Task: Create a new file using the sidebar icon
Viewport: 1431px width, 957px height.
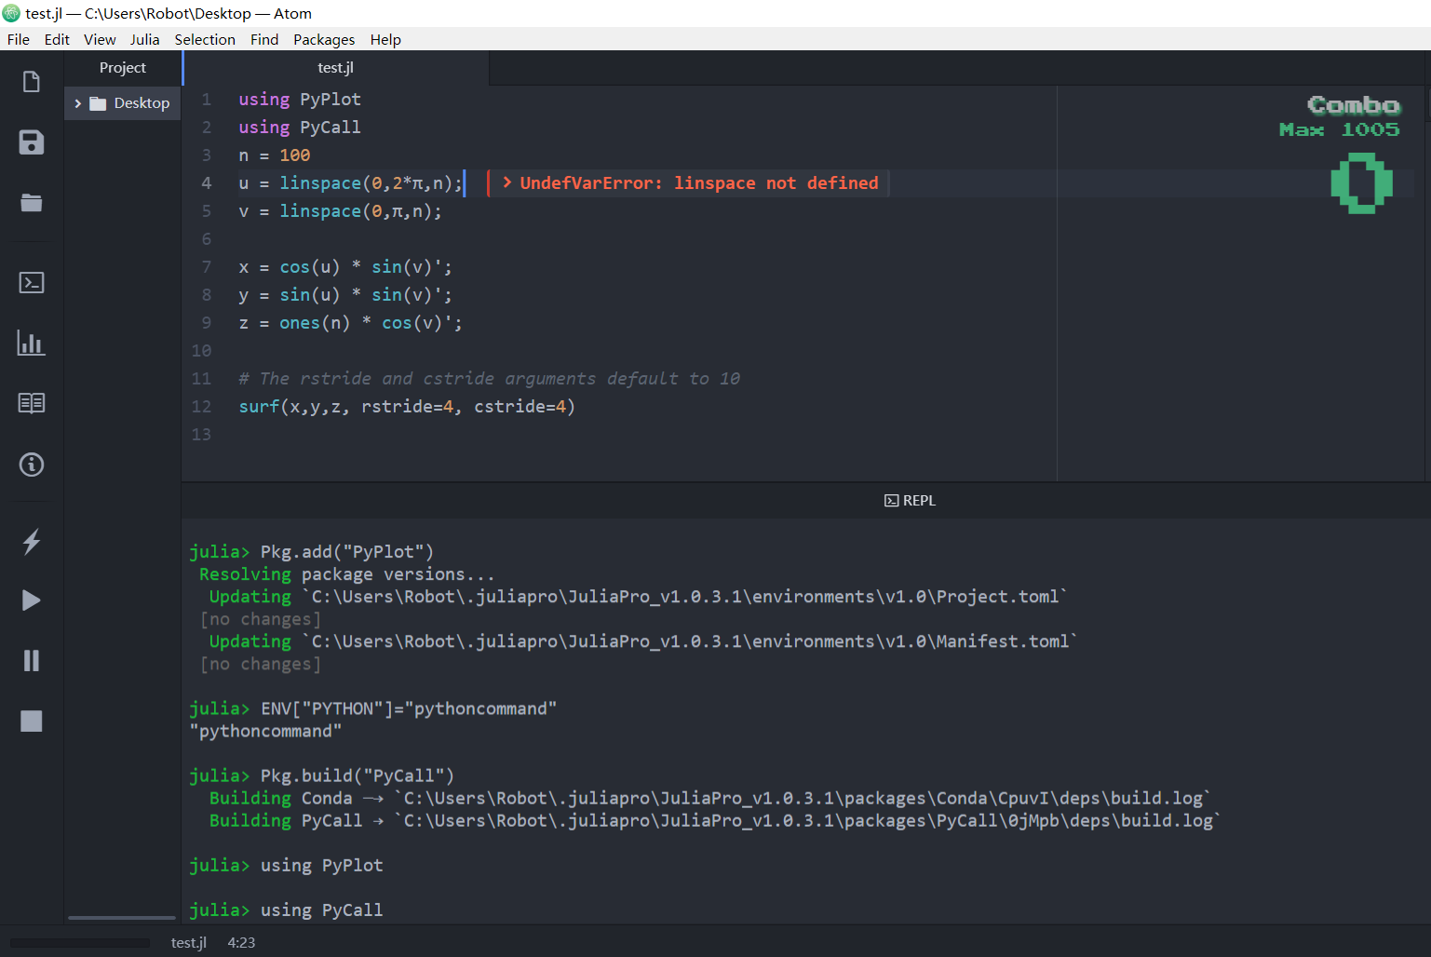Action: 31,82
